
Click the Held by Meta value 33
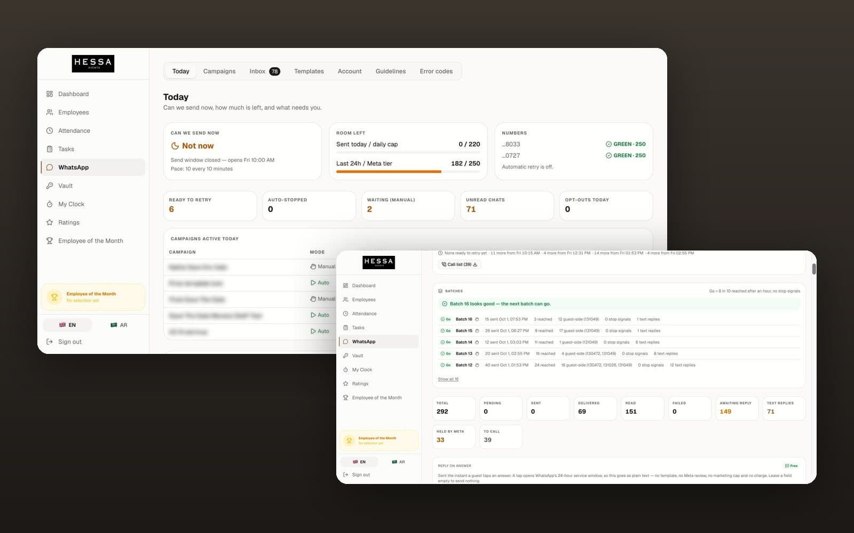pos(440,440)
